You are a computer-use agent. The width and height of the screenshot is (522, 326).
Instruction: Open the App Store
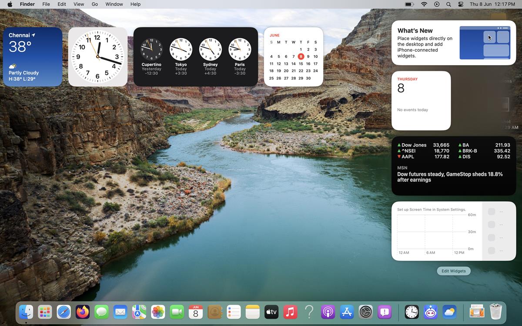(x=347, y=312)
